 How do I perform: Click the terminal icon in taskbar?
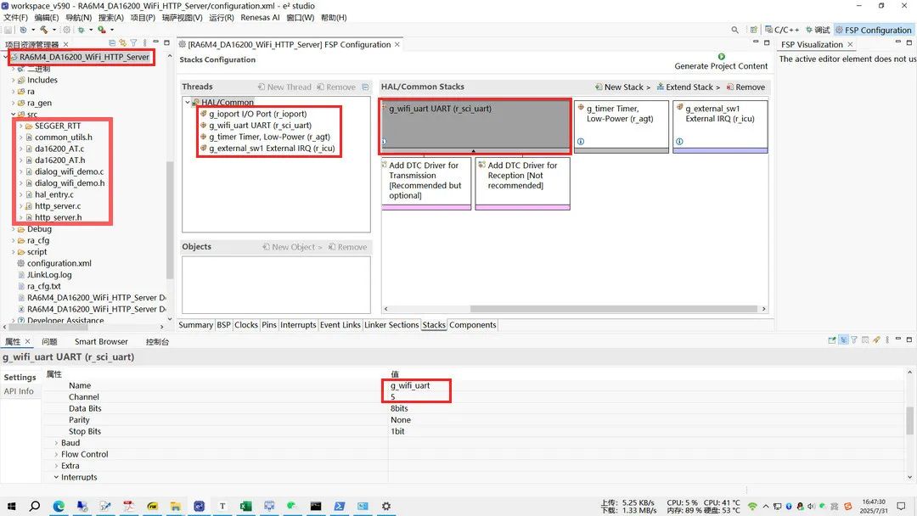(x=316, y=506)
